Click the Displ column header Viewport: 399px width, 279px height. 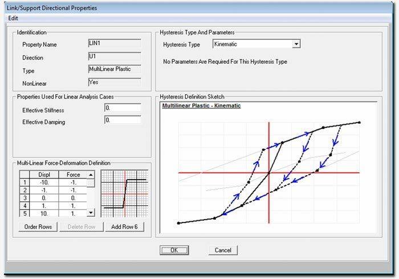(x=44, y=175)
